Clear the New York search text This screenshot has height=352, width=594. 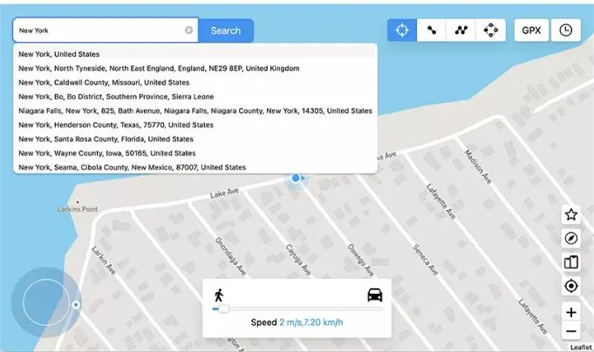[x=188, y=30]
